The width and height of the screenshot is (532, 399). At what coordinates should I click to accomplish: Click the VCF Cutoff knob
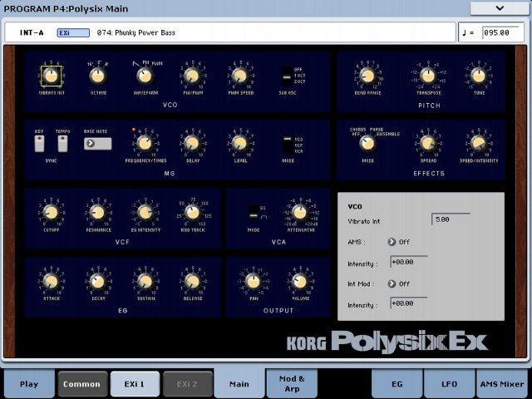[x=51, y=214]
